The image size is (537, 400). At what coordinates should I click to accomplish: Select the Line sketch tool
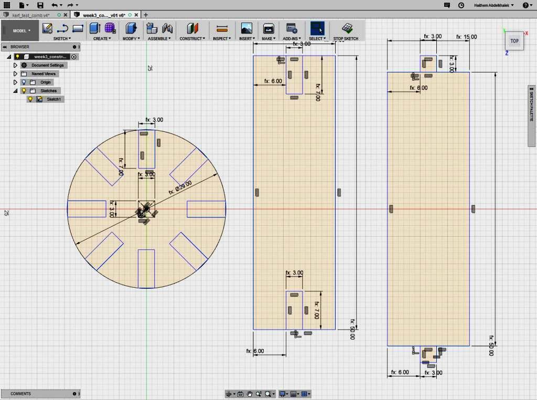click(x=62, y=28)
